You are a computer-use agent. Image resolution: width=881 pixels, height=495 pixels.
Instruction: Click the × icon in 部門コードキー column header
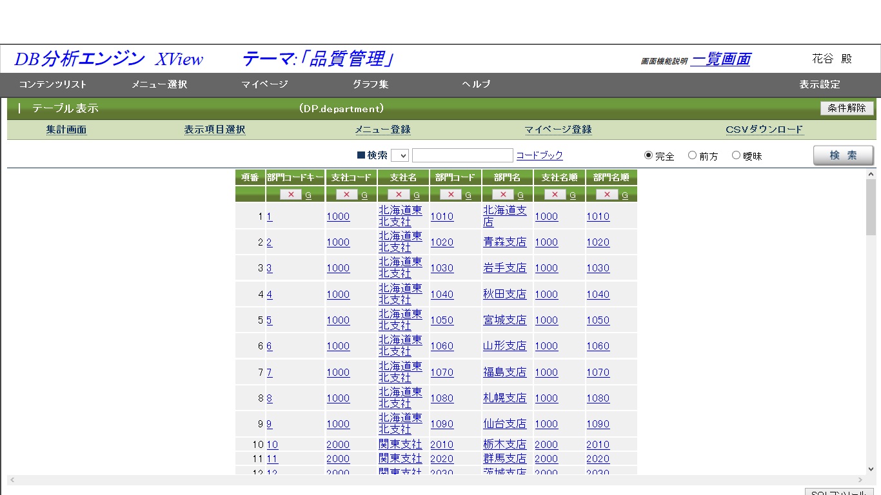[x=292, y=194]
